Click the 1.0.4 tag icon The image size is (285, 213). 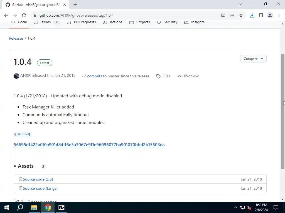pos(158,76)
